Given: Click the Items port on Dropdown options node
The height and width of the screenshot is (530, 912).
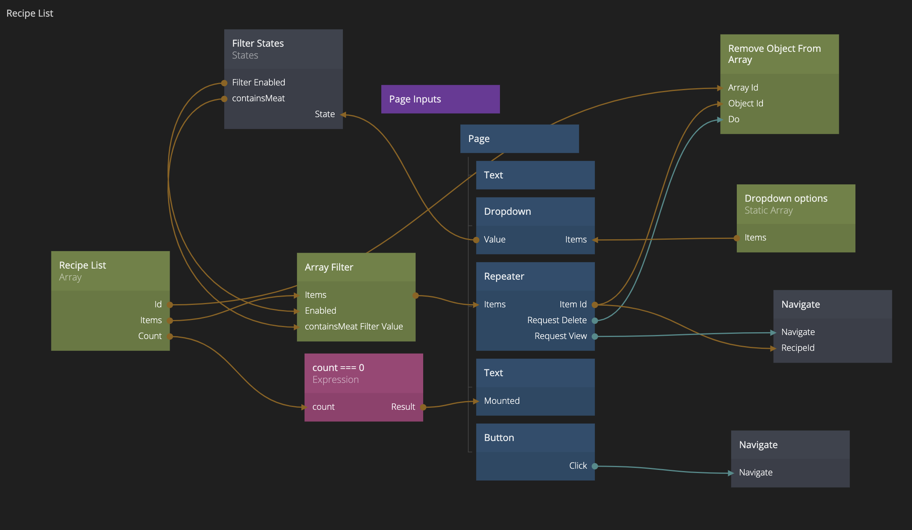Looking at the screenshot, I should pos(737,238).
